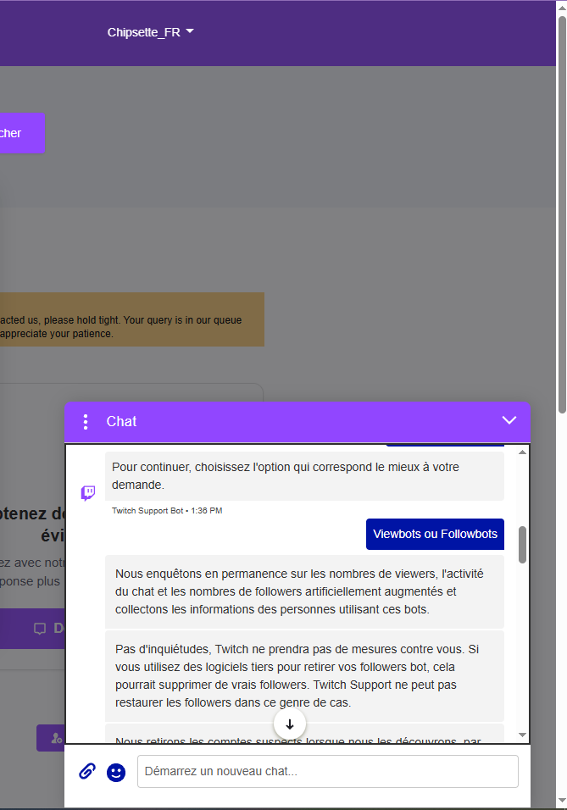Click the Twitch Support Bot avatar icon
Viewport: 567px width, 810px height.
88,493
